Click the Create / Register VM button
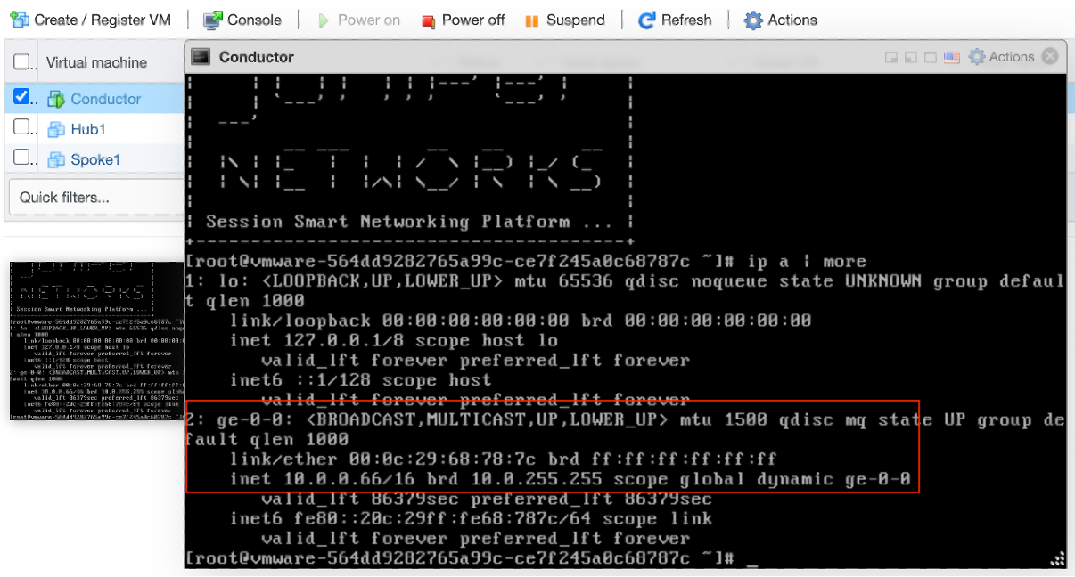 [89, 20]
